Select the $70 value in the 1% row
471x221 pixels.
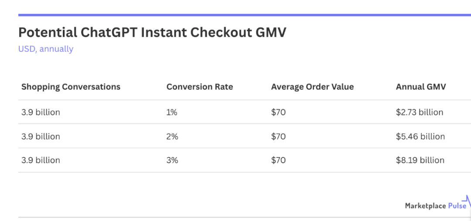(278, 112)
